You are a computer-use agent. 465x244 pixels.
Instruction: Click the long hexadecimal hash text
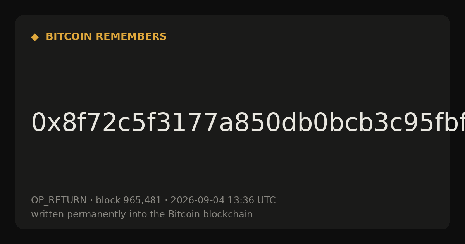click(248, 123)
